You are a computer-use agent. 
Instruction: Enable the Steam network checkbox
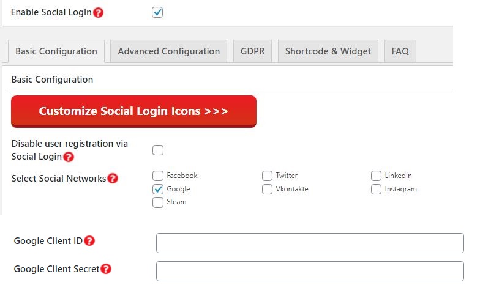pyautogui.click(x=158, y=202)
